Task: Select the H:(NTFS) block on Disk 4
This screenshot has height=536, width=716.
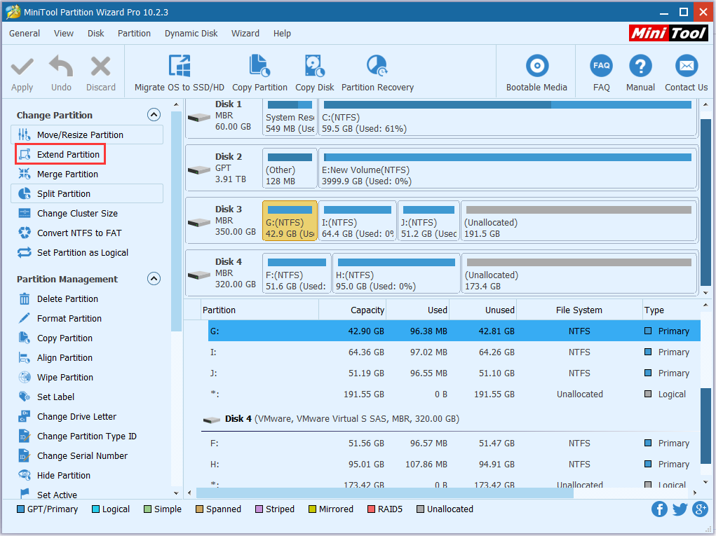Action: pyautogui.click(x=396, y=273)
